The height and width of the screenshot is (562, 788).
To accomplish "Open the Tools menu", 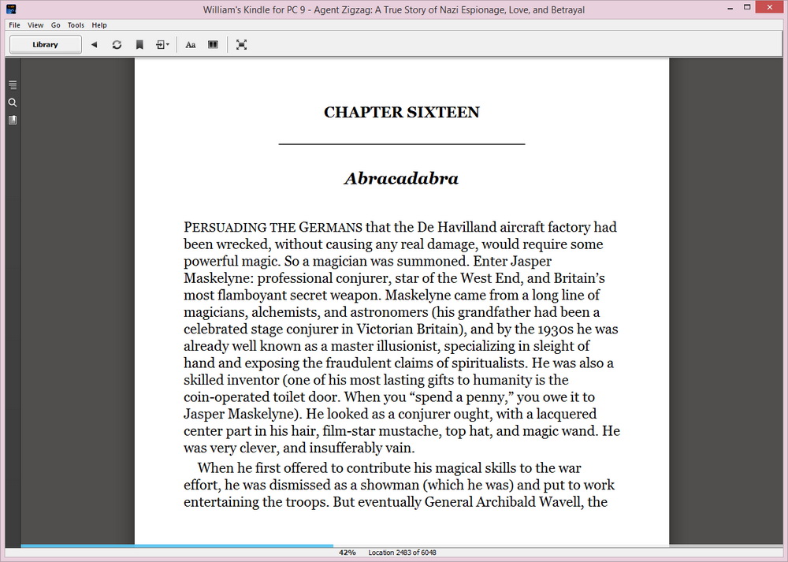I will pos(76,25).
